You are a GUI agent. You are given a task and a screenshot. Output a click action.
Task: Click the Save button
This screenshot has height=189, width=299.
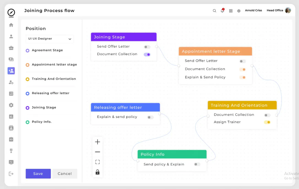(x=38, y=174)
